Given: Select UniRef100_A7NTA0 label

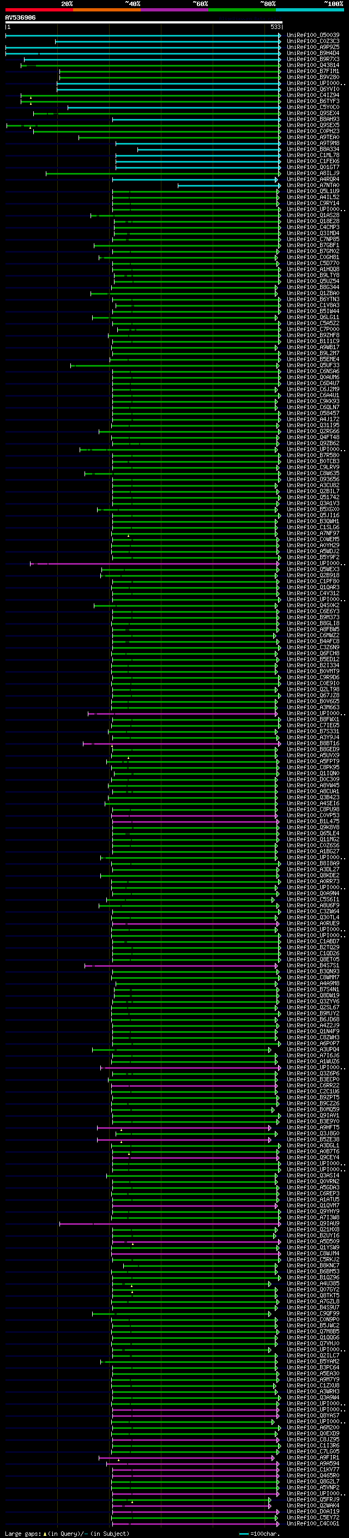Looking at the screenshot, I should 313,185.
